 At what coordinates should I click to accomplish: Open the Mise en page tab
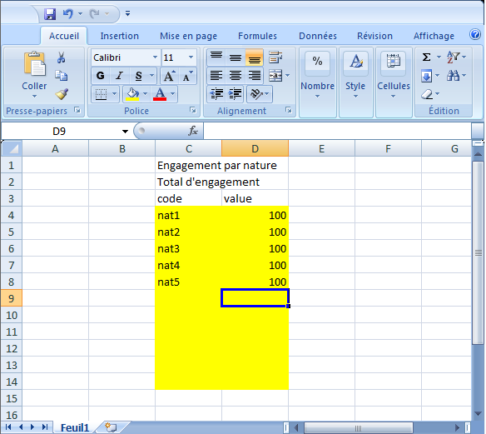[188, 36]
